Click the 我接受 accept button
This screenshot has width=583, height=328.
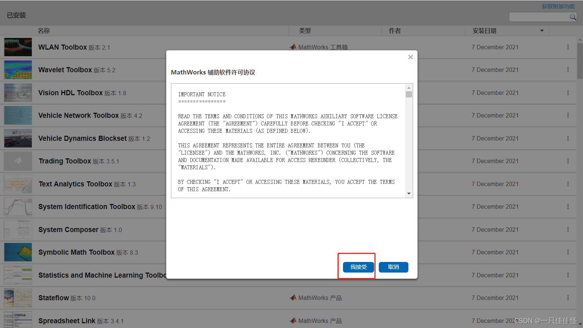tap(358, 267)
